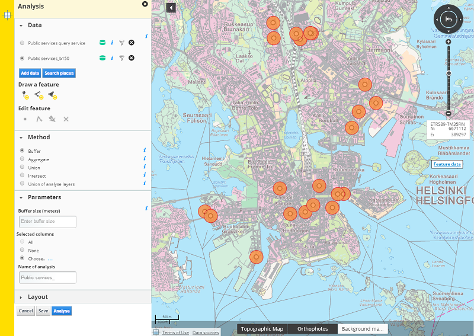Hide the side panel with arrow toggle
Image resolution: width=474 pixels, height=336 pixels.
coord(171,8)
